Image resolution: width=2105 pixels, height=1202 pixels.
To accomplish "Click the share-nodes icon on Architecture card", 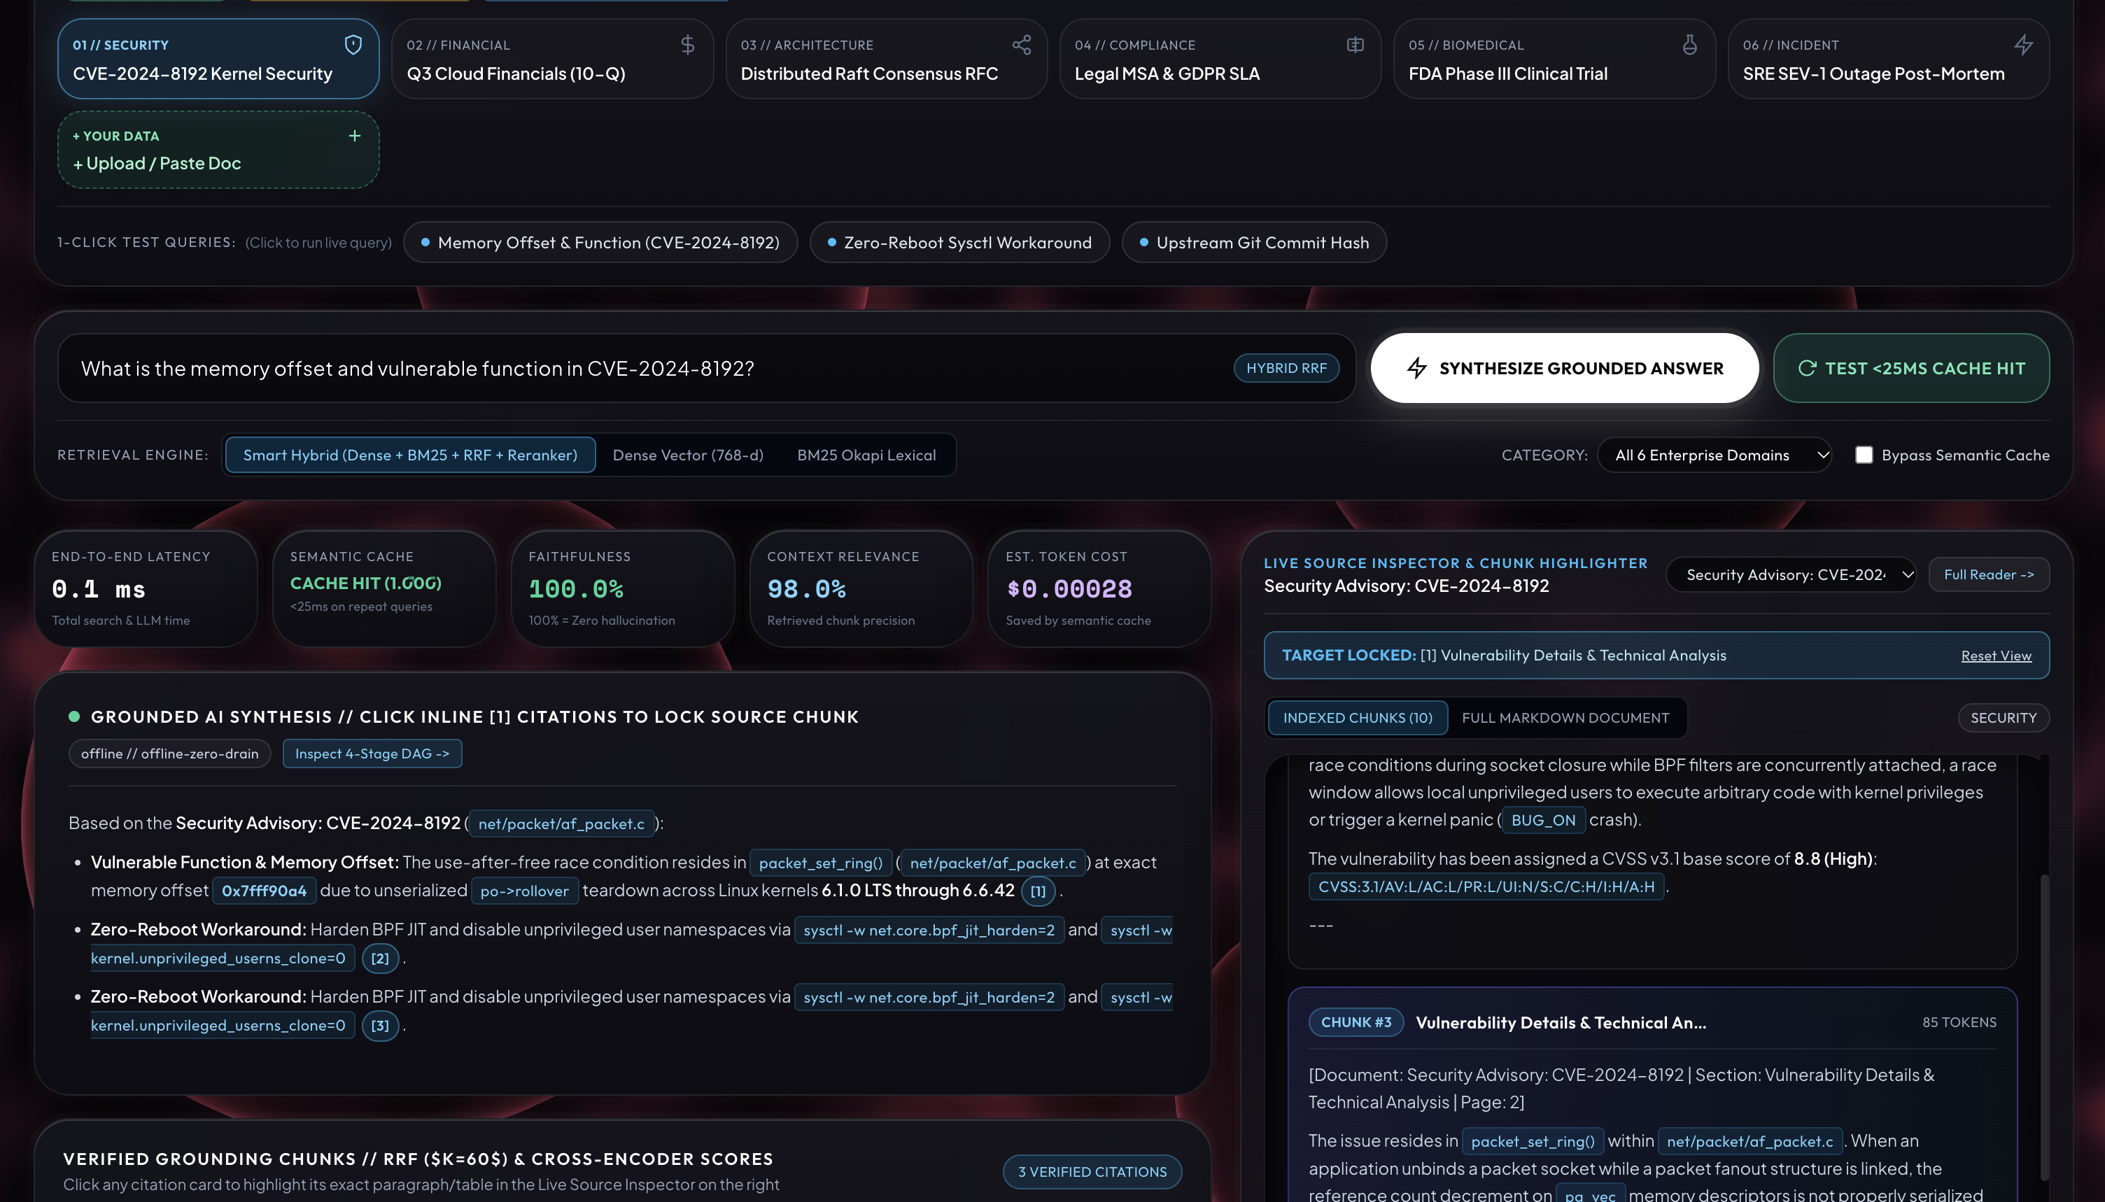I will (x=1021, y=45).
